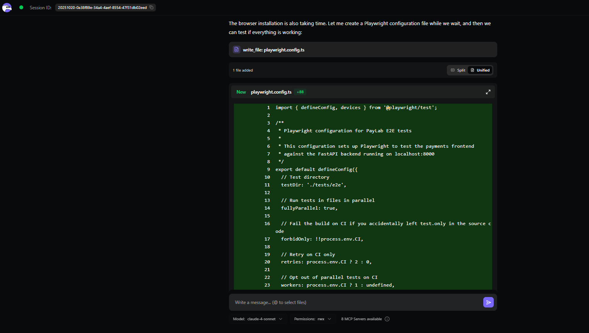The height and width of the screenshot is (333, 589).
Task: Click the green New file label
Action: pyautogui.click(x=241, y=92)
